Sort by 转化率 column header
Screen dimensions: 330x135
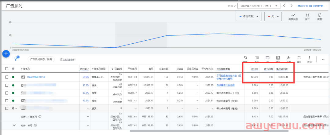pos(255,69)
